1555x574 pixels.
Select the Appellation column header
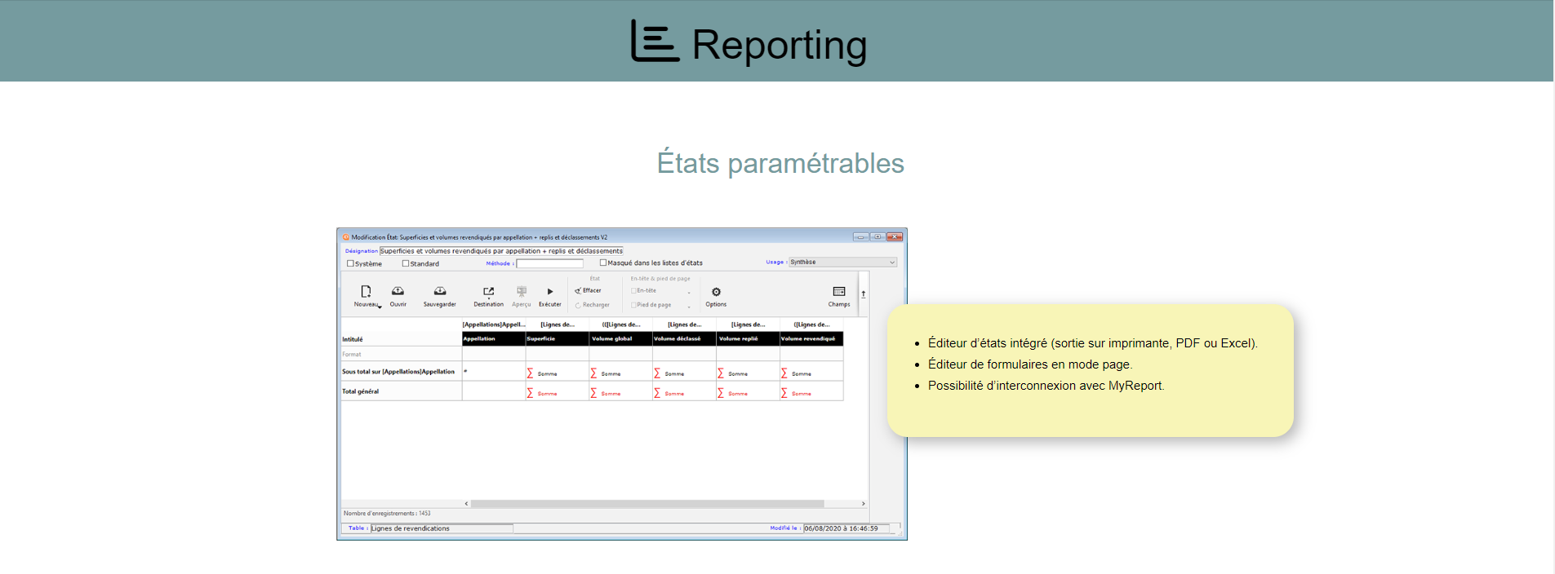click(x=494, y=338)
